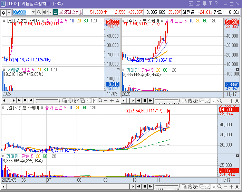Click minus icon in daily chart toolbar
Screen dimensions: 242x192
coord(225,187)
